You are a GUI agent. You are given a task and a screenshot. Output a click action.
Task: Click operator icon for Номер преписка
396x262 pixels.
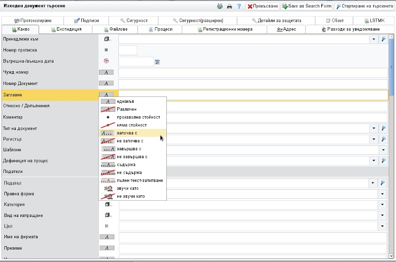tap(106, 50)
